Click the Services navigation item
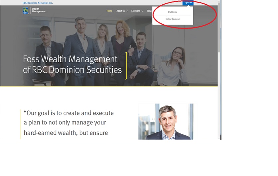The height and width of the screenshot is (176, 278). point(149,11)
